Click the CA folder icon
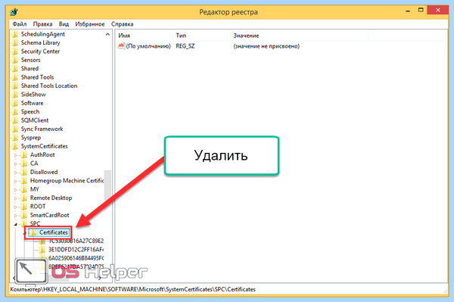The height and width of the screenshot is (302, 454). pos(23,163)
